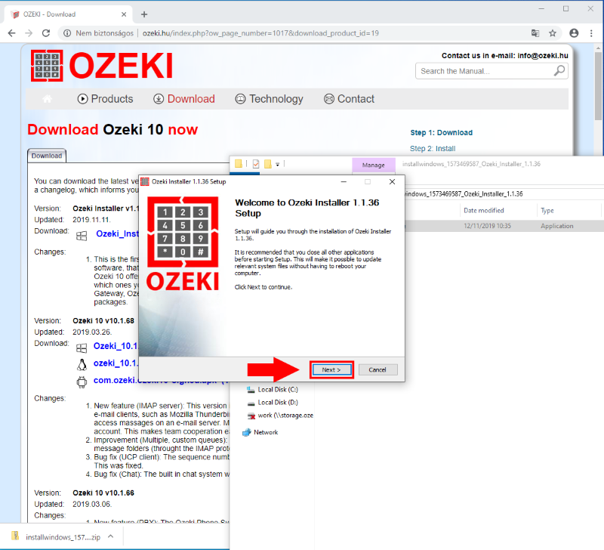Click the magnifier search icon
604x550 pixels.
[x=559, y=70]
